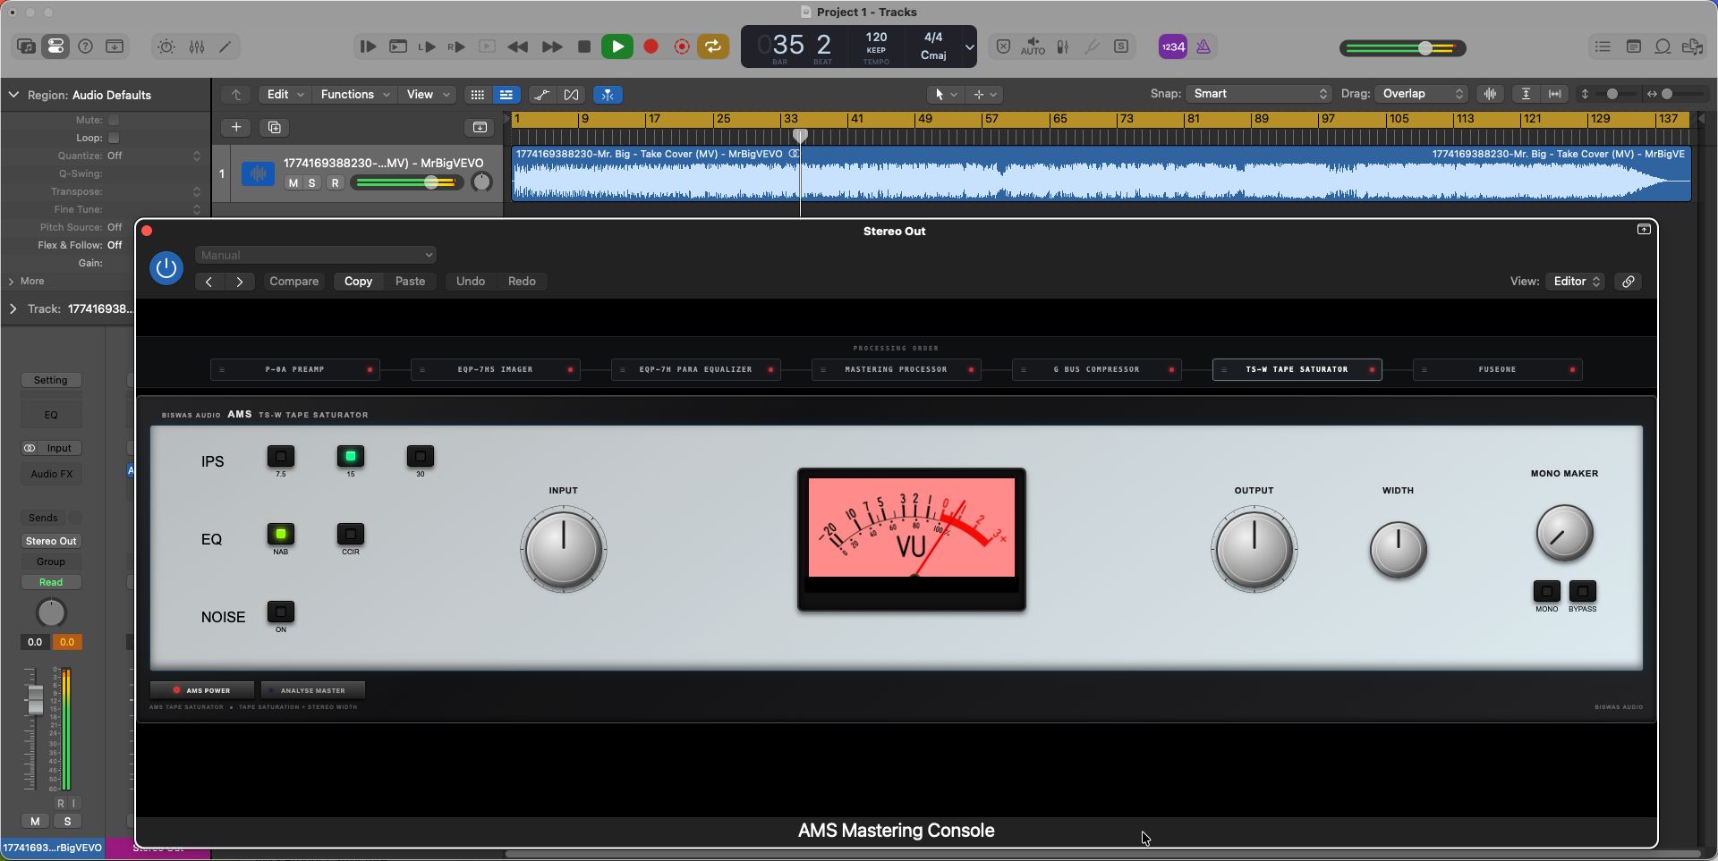The height and width of the screenshot is (861, 1718).
Task: Open the Manual preset dropdown
Action: (x=316, y=255)
